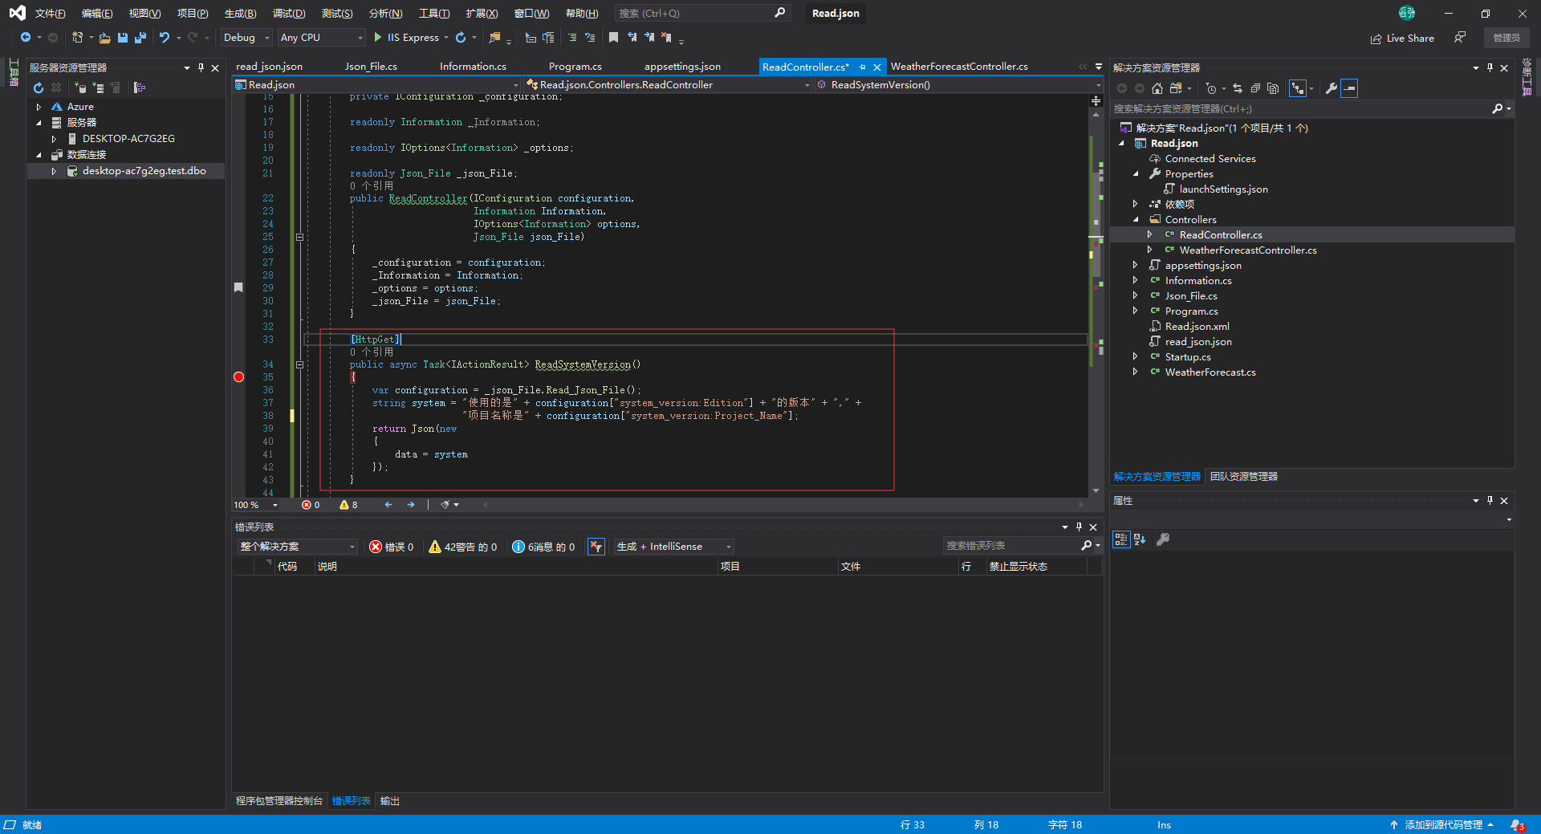
Task: Click Categorized view icon in Properties panel
Action: pyautogui.click(x=1121, y=539)
